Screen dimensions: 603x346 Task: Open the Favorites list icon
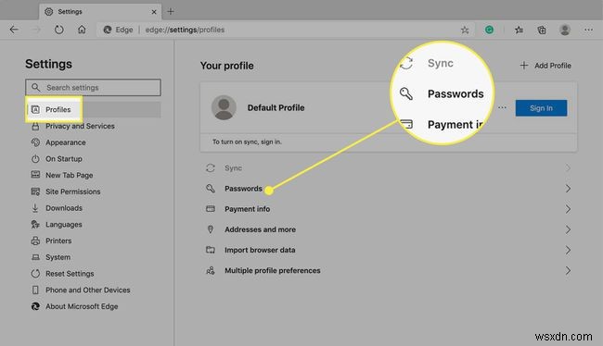519,30
